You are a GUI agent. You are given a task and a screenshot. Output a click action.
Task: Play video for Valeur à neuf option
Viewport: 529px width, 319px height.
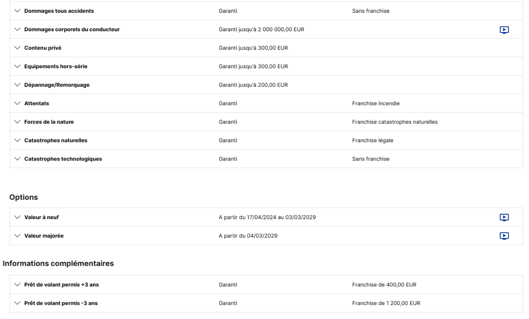504,217
